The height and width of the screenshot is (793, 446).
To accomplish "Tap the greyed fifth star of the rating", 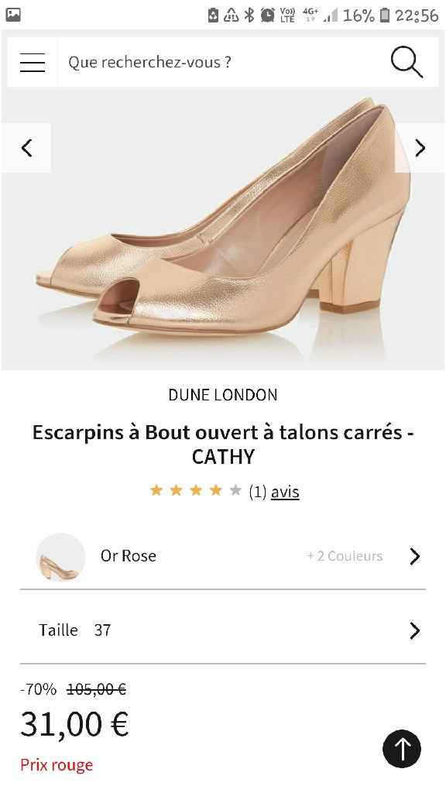I will coord(235,489).
